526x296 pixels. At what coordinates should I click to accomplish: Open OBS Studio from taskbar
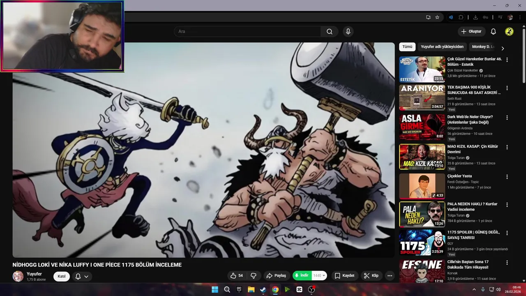(x=311, y=289)
